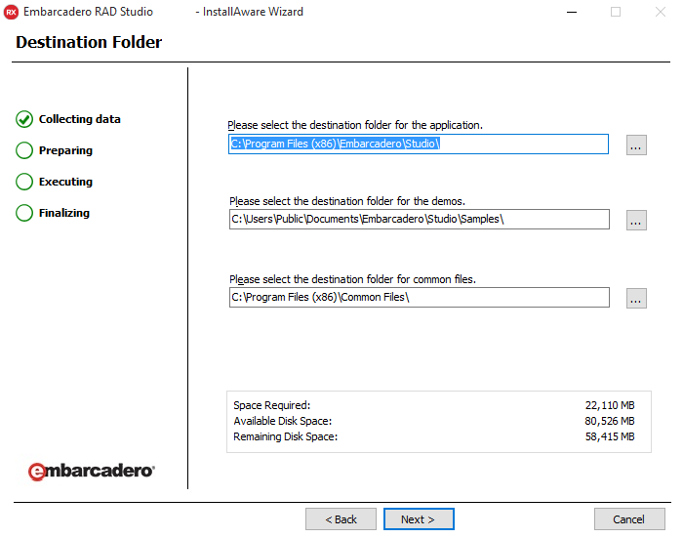Click the RAD Studio RX title icon

pyautogui.click(x=11, y=12)
